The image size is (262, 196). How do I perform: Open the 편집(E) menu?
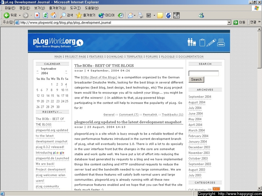[25, 8]
